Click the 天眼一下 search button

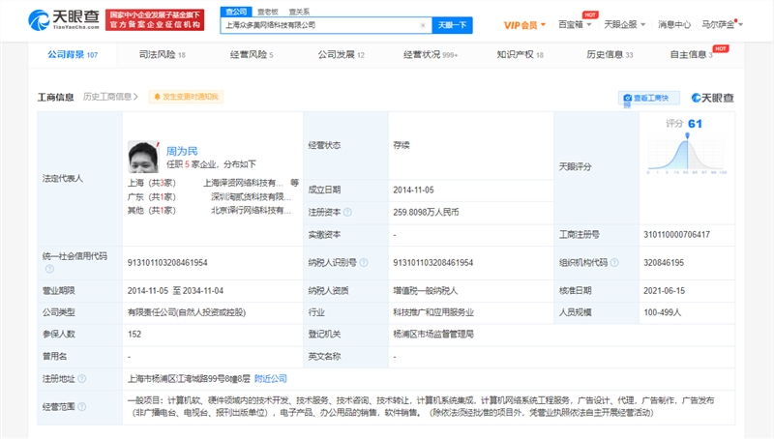[x=452, y=25]
